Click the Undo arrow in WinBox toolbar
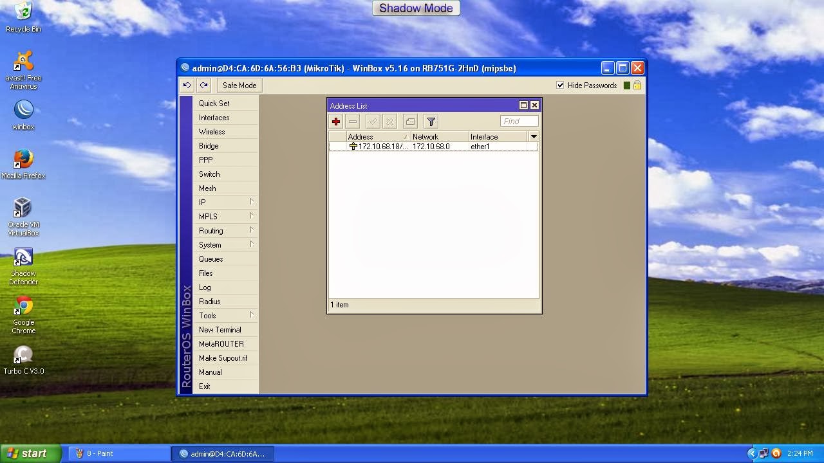 click(187, 85)
